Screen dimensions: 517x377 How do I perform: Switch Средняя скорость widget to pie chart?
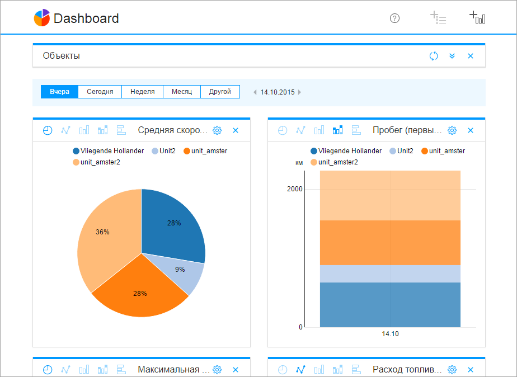[48, 130]
